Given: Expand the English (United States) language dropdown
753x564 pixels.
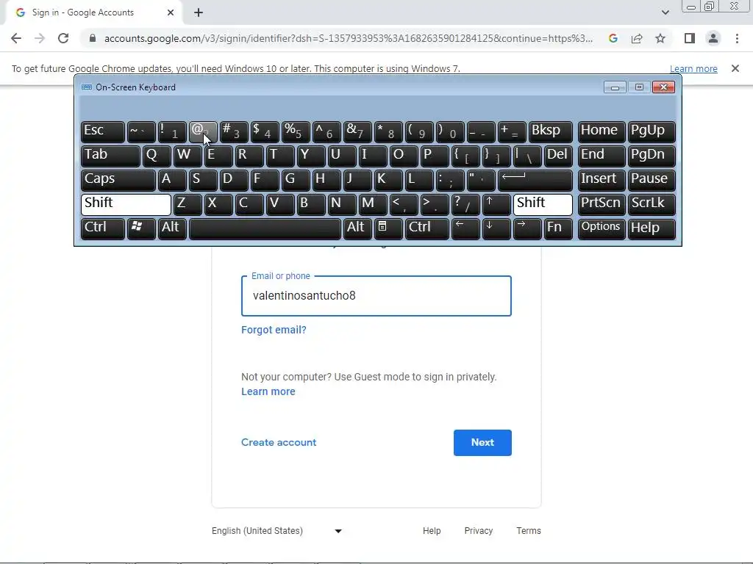Looking at the screenshot, I should click(x=276, y=531).
